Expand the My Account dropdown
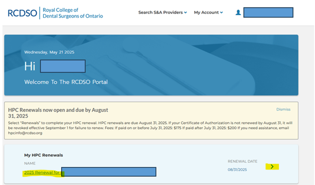Viewport: 315px width, 185px height. coord(208,13)
